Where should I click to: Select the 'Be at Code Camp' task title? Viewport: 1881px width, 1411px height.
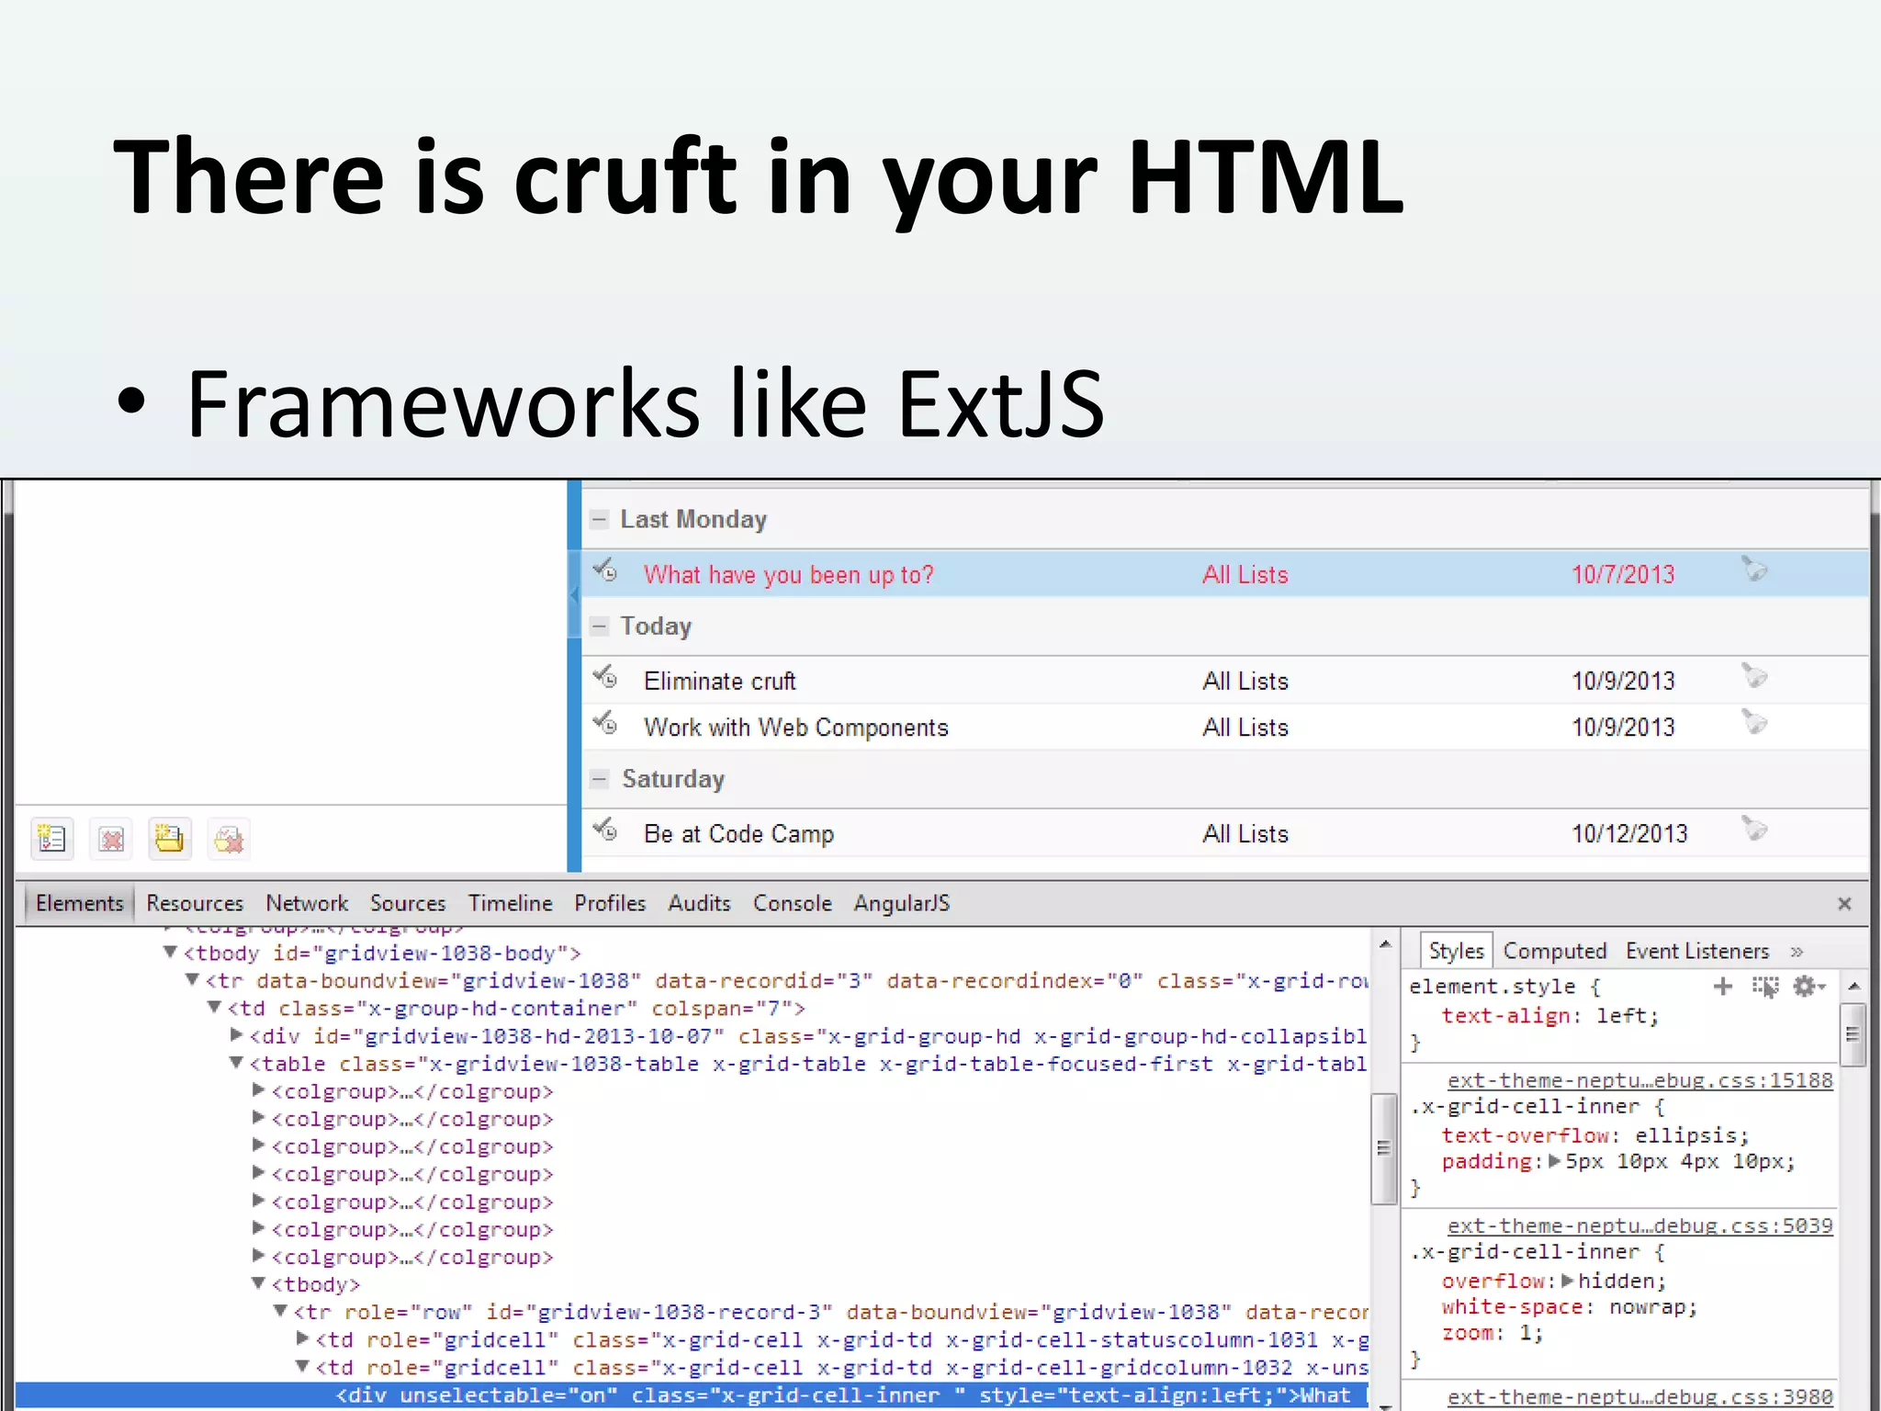(x=738, y=834)
